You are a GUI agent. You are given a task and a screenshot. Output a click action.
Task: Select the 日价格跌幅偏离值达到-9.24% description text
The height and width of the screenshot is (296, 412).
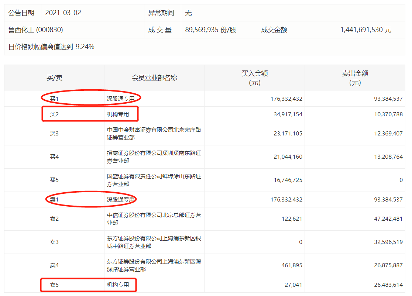(51, 47)
